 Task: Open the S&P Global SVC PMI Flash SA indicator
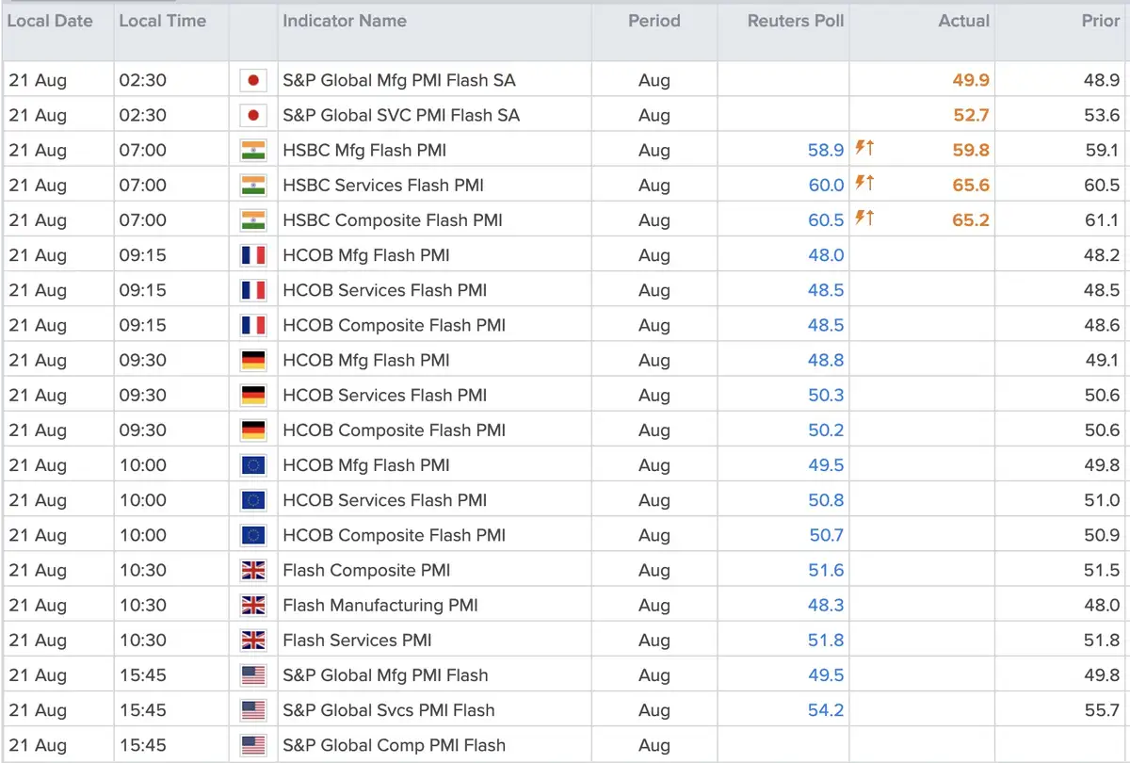(x=401, y=115)
